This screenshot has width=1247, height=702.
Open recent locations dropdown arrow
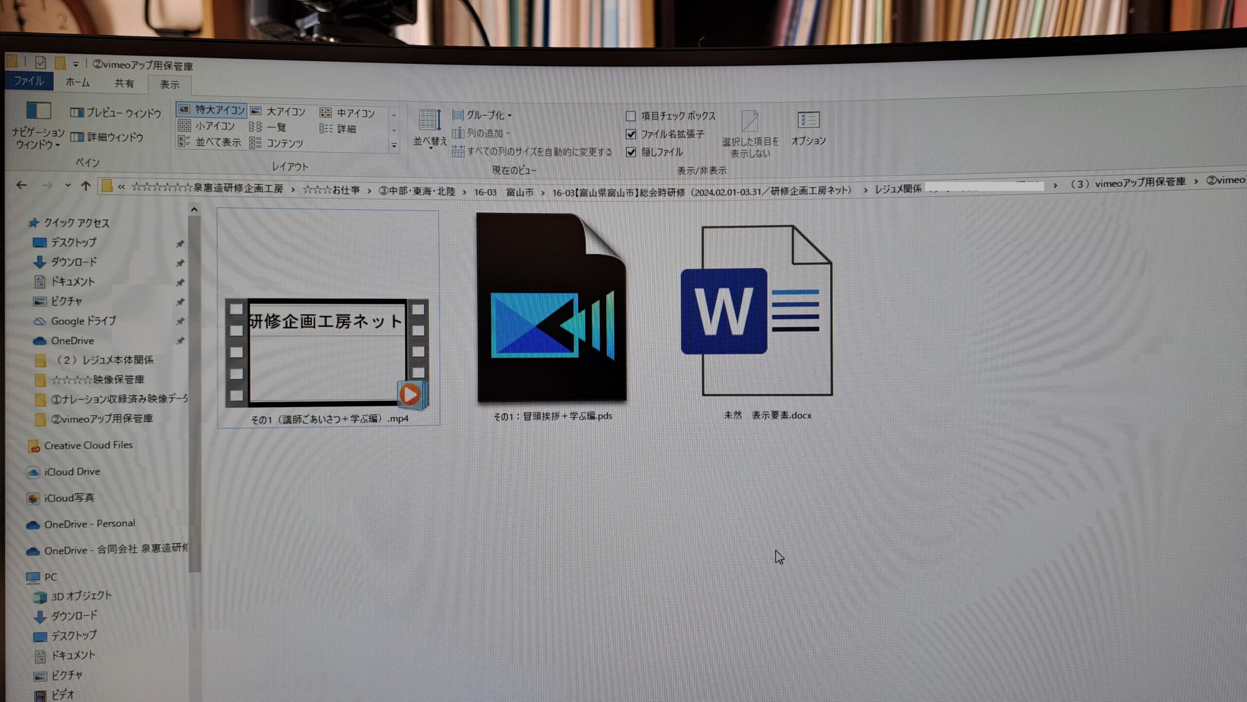(x=68, y=185)
